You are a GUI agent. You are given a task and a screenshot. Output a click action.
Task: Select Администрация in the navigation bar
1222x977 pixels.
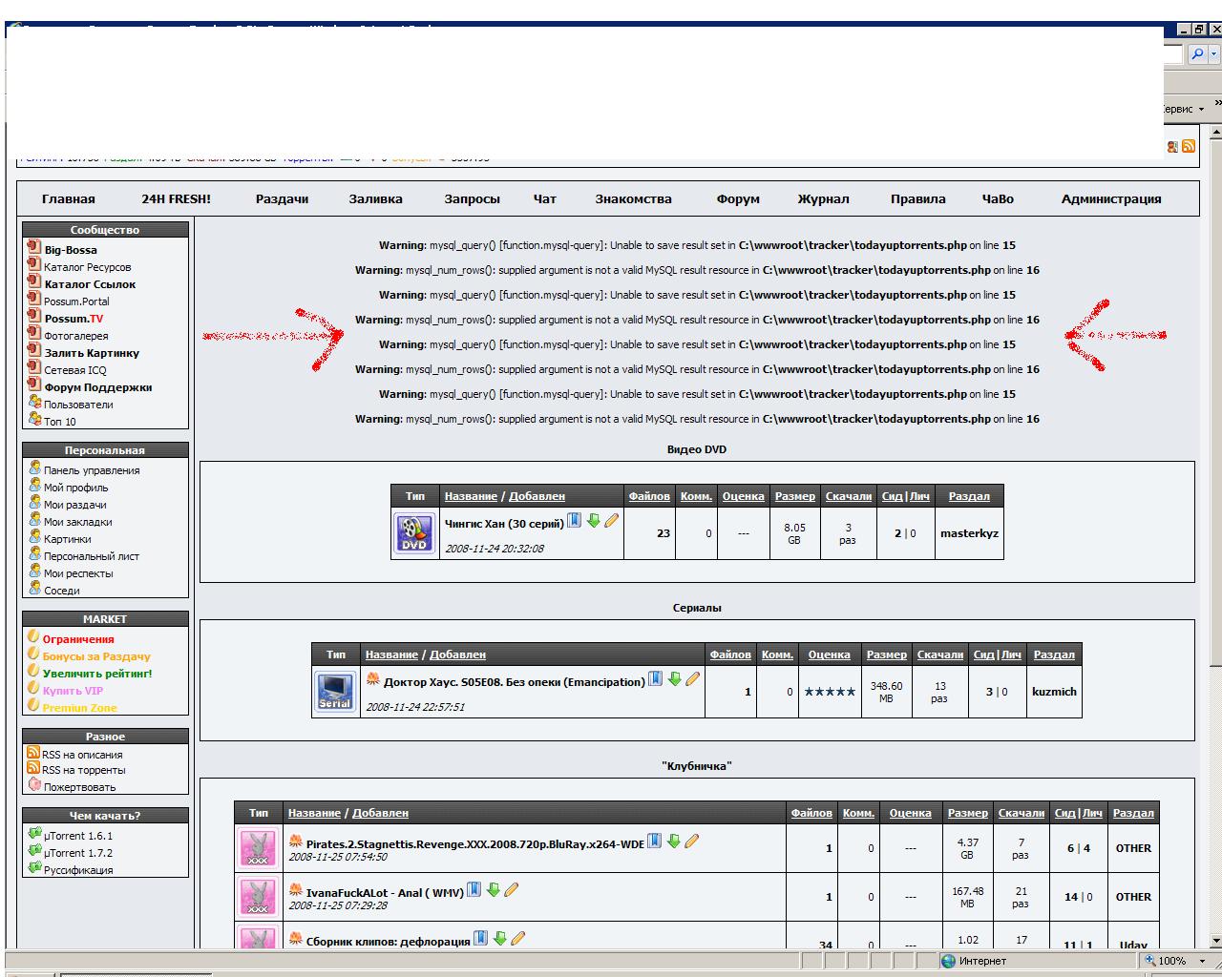coord(1111,198)
